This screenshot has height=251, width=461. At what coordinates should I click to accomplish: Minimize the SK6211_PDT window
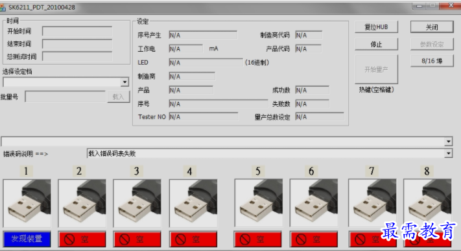pos(419,6)
